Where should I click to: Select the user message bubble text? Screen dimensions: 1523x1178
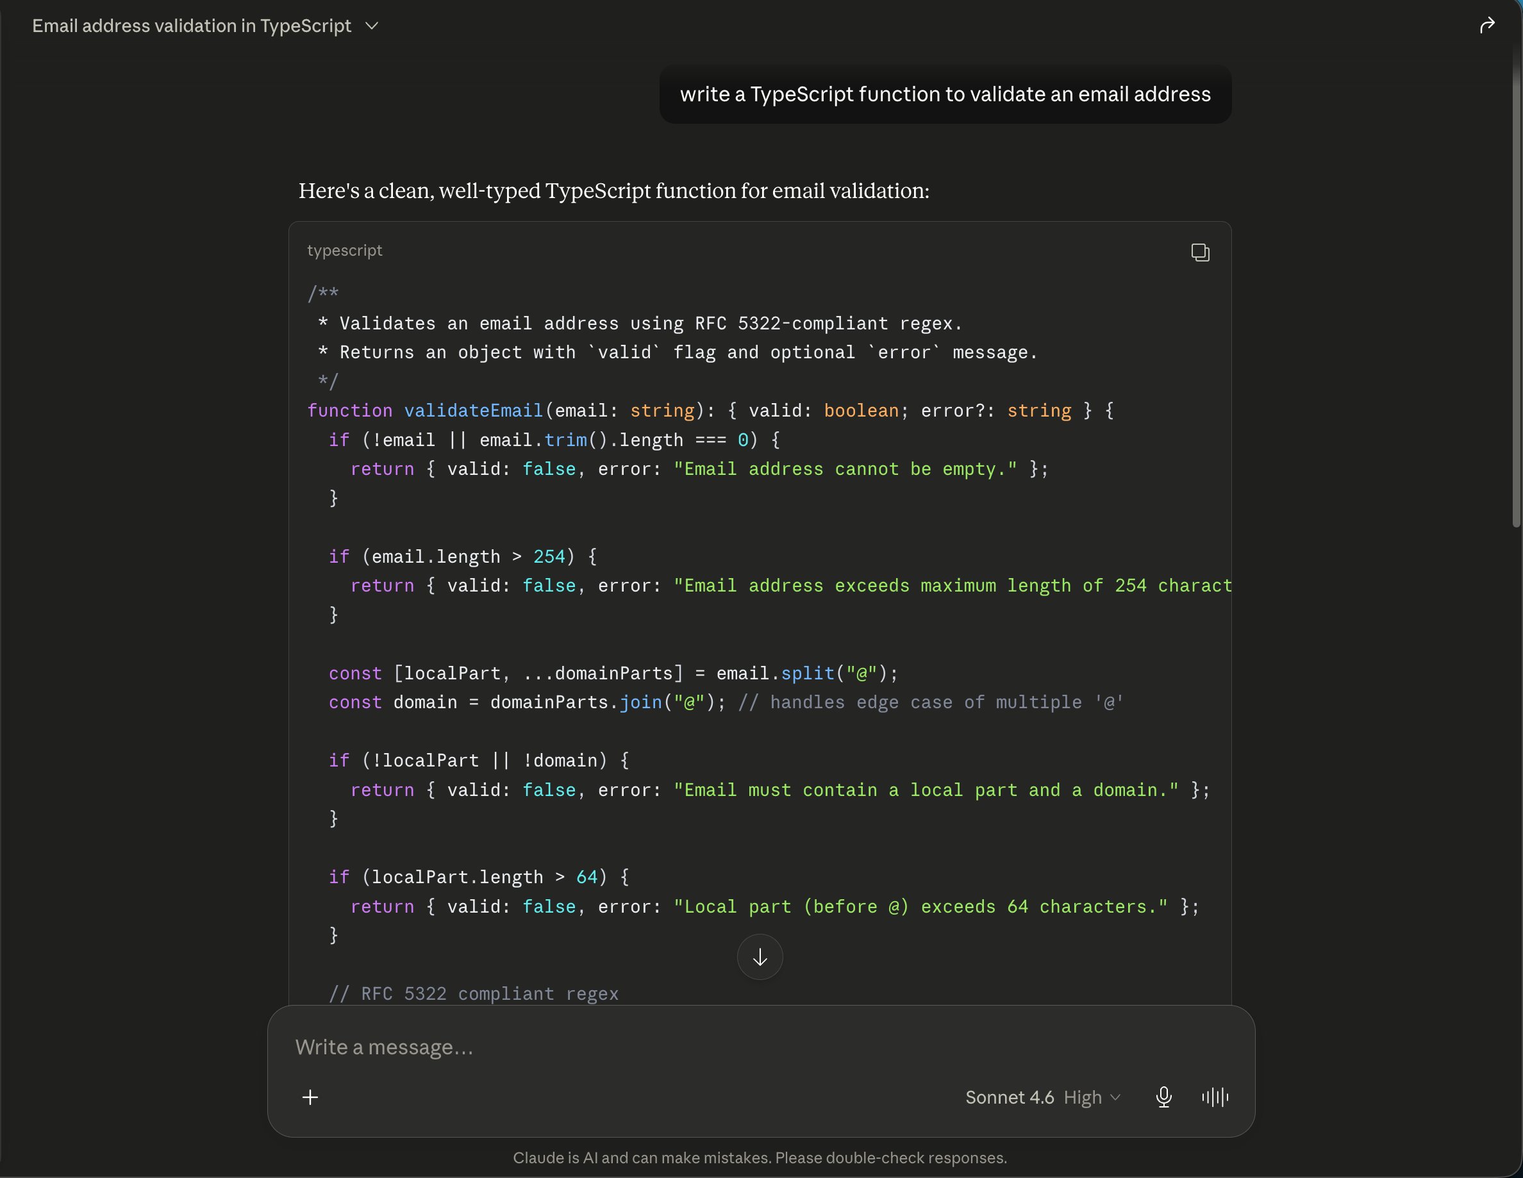coord(945,94)
